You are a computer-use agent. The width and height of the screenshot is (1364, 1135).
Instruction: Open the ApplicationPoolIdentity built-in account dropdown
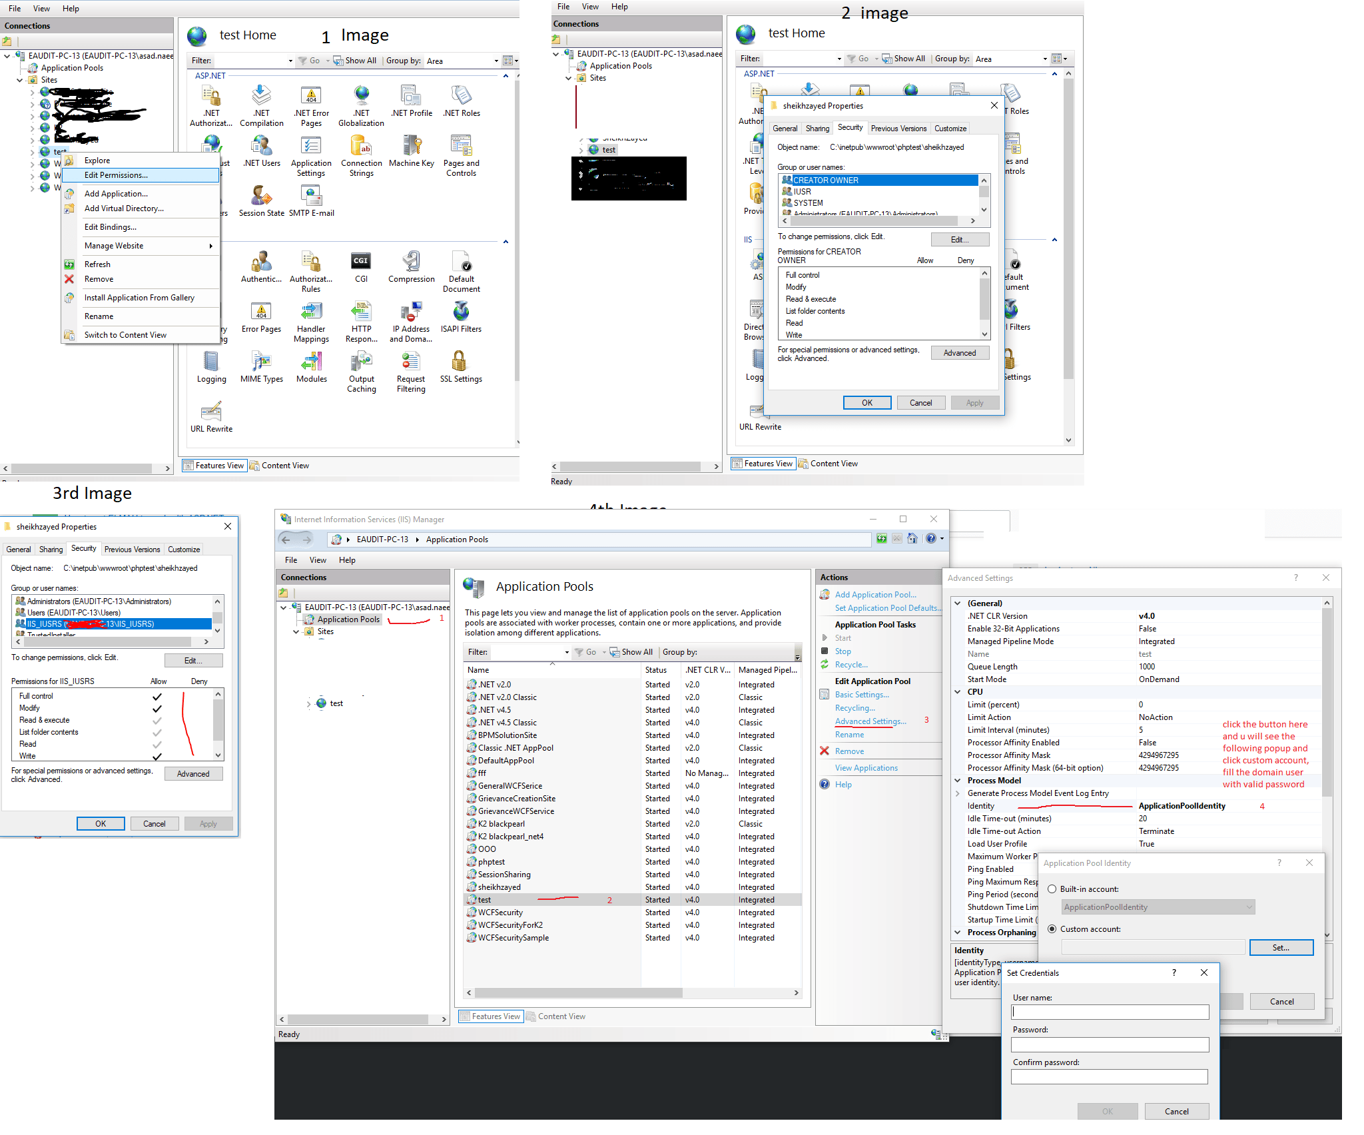point(1158,907)
